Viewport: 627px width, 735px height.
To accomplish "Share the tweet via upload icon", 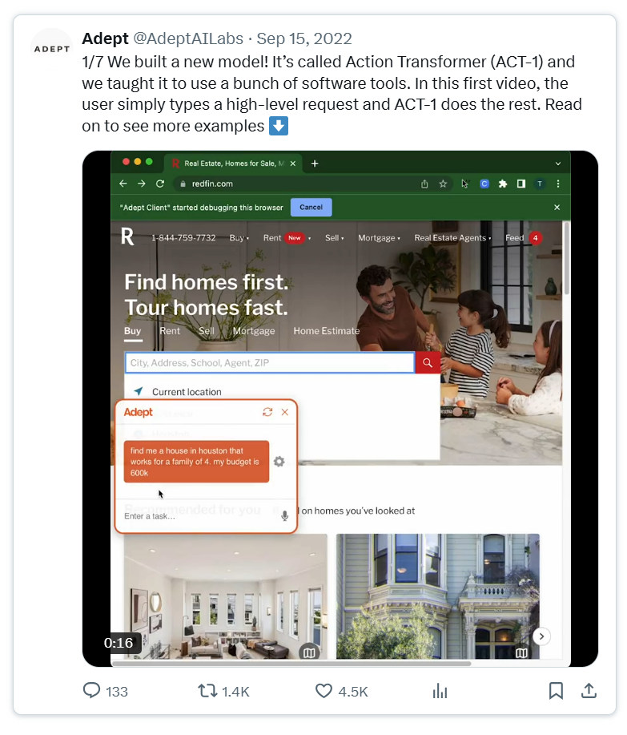I will (589, 690).
